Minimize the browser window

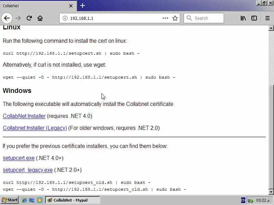pyautogui.click(x=259, y=3)
